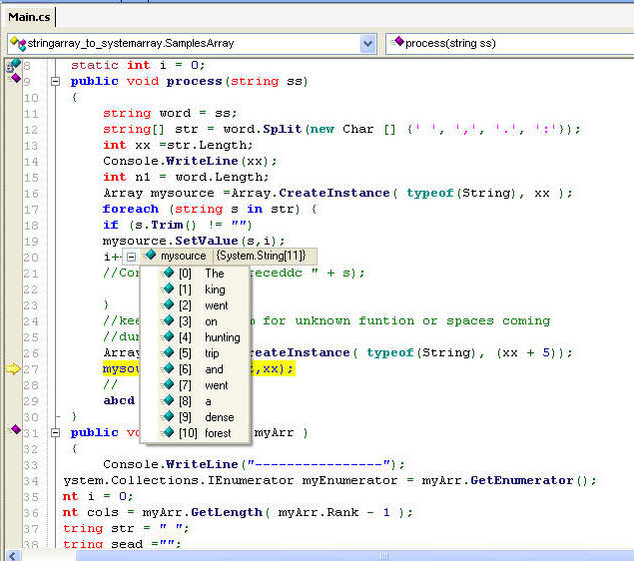634x561 pixels.
Task: Click the teal icon for element [4] hunting
Action: click(x=167, y=336)
